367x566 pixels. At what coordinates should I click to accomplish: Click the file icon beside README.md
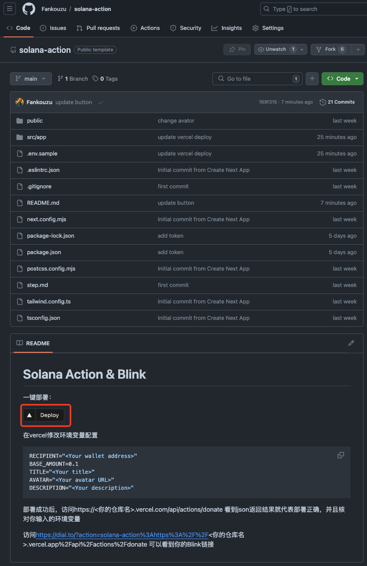coord(19,203)
